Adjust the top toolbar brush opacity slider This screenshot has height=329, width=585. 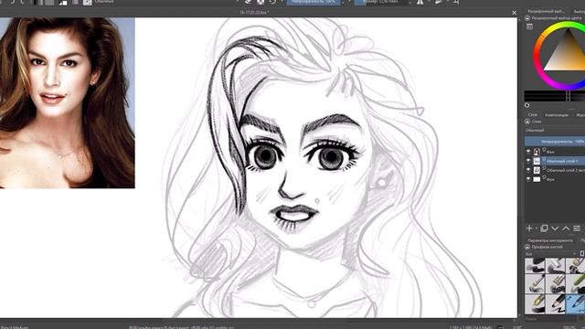coord(314,2)
